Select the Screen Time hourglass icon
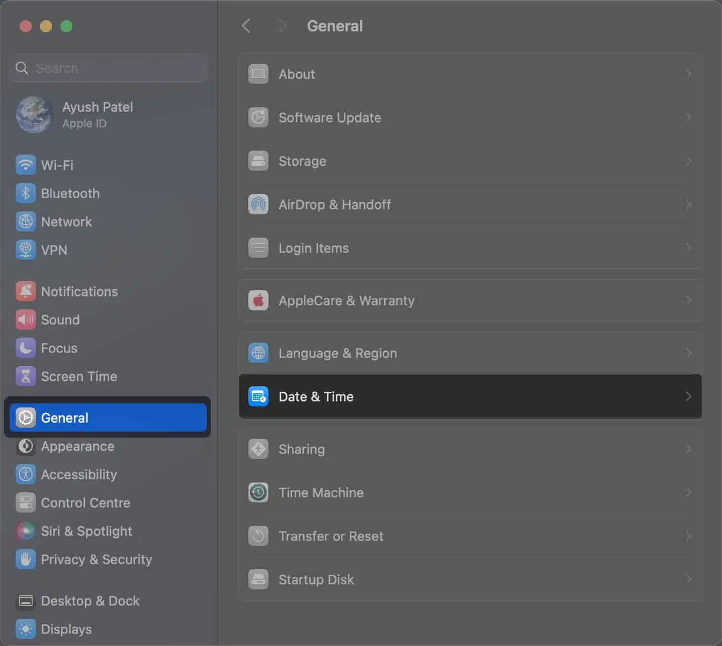Viewport: 722px width, 646px height. click(25, 376)
